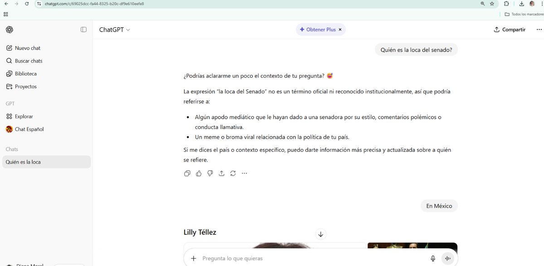Click the Lilly Téllez heading

coord(200,233)
